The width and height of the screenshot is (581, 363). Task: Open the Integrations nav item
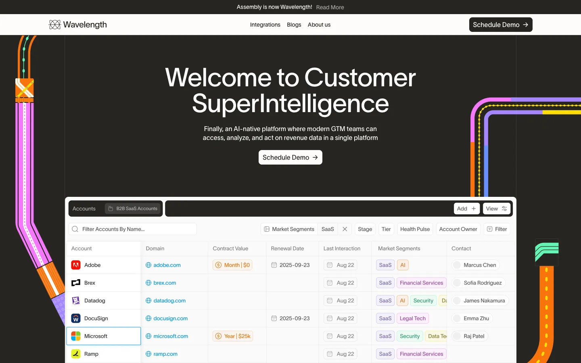point(265,25)
